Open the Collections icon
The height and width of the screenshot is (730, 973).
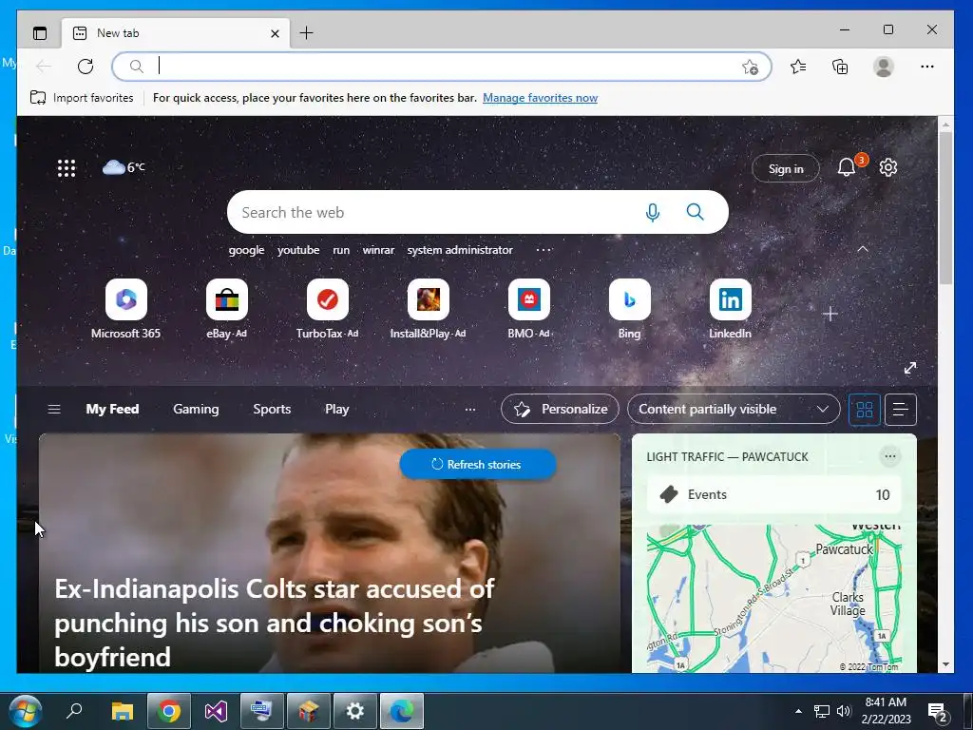840,67
